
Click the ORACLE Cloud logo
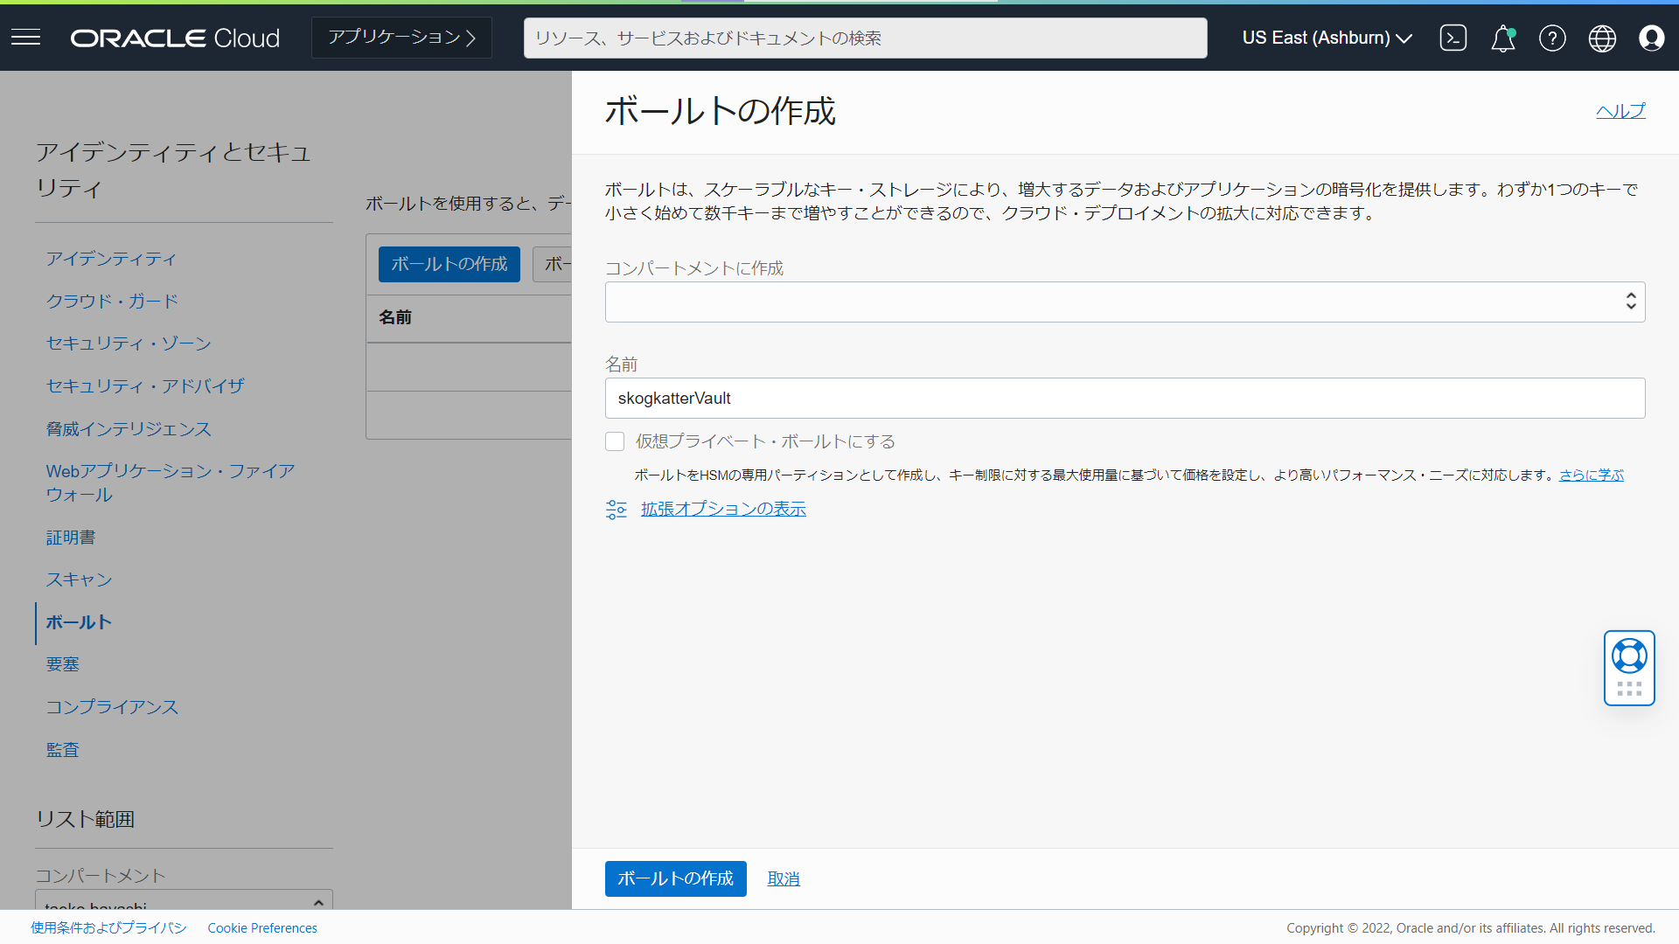tap(174, 37)
